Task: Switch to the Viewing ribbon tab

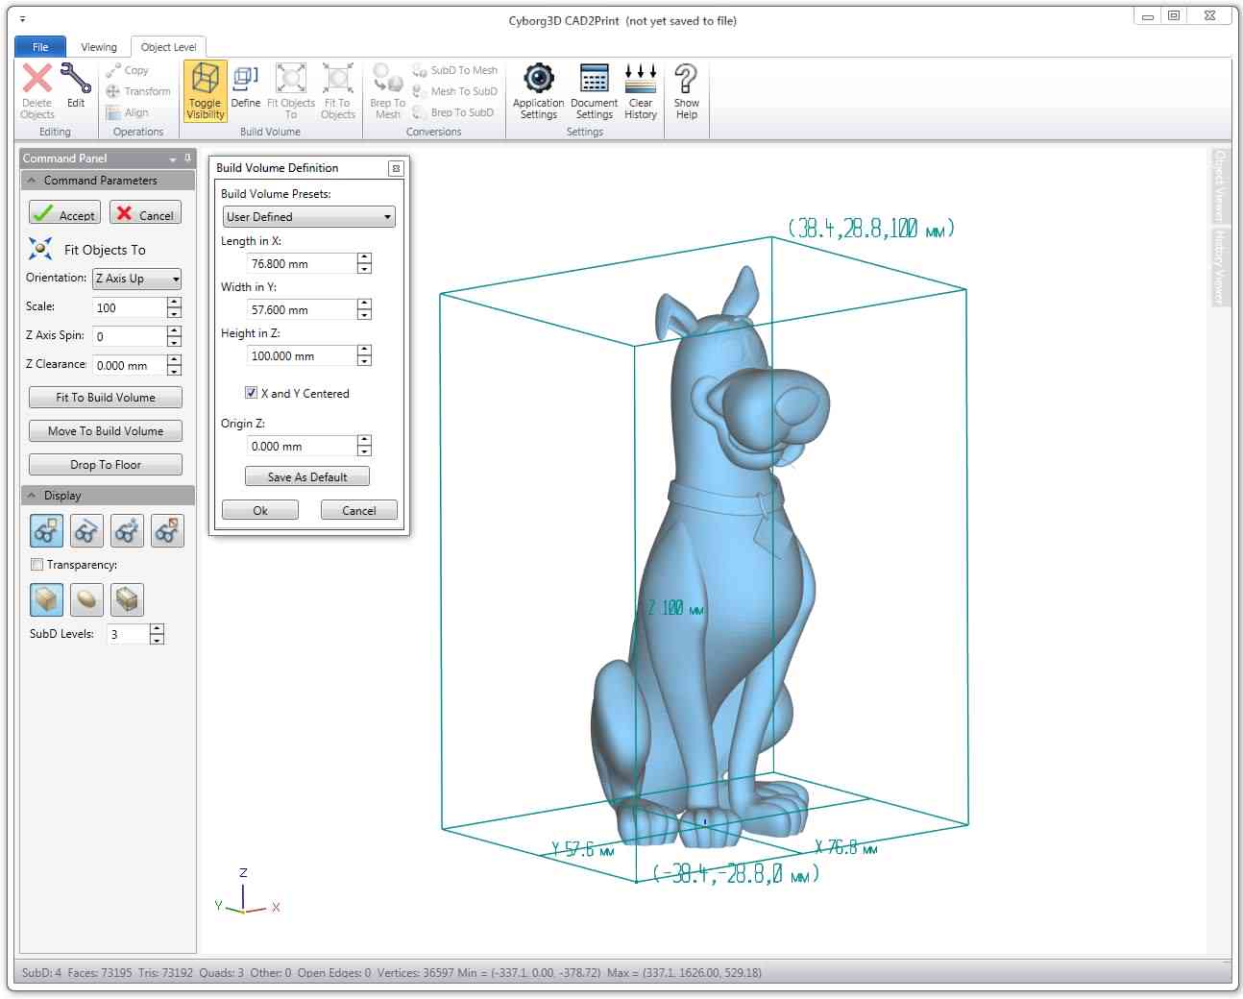Action: point(99,46)
